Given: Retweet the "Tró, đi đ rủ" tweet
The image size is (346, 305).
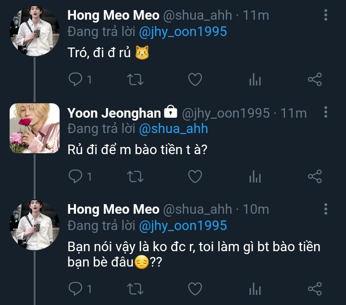Looking at the screenshot, I should [x=135, y=79].
